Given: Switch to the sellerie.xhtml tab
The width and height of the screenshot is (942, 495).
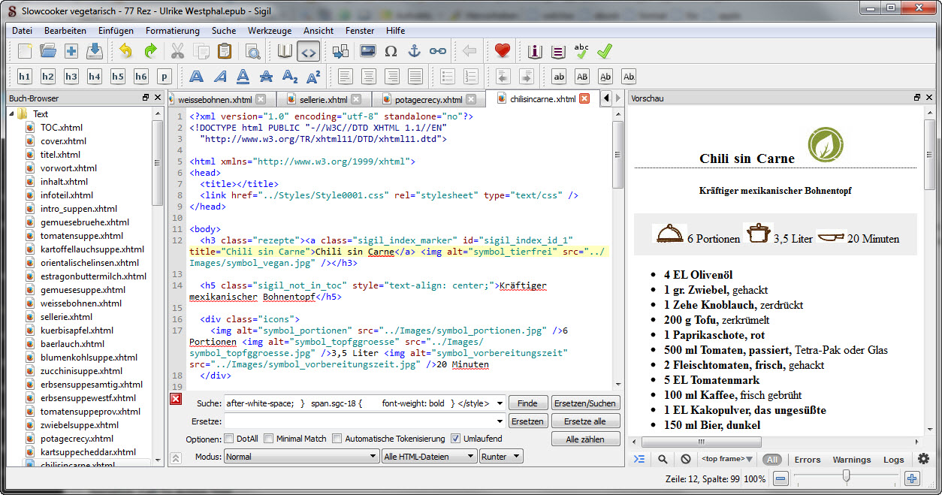Looking at the screenshot, I should (324, 99).
